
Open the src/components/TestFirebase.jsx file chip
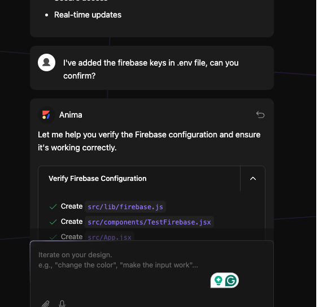(x=149, y=222)
